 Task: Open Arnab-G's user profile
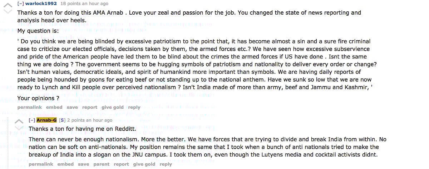pos(46,120)
